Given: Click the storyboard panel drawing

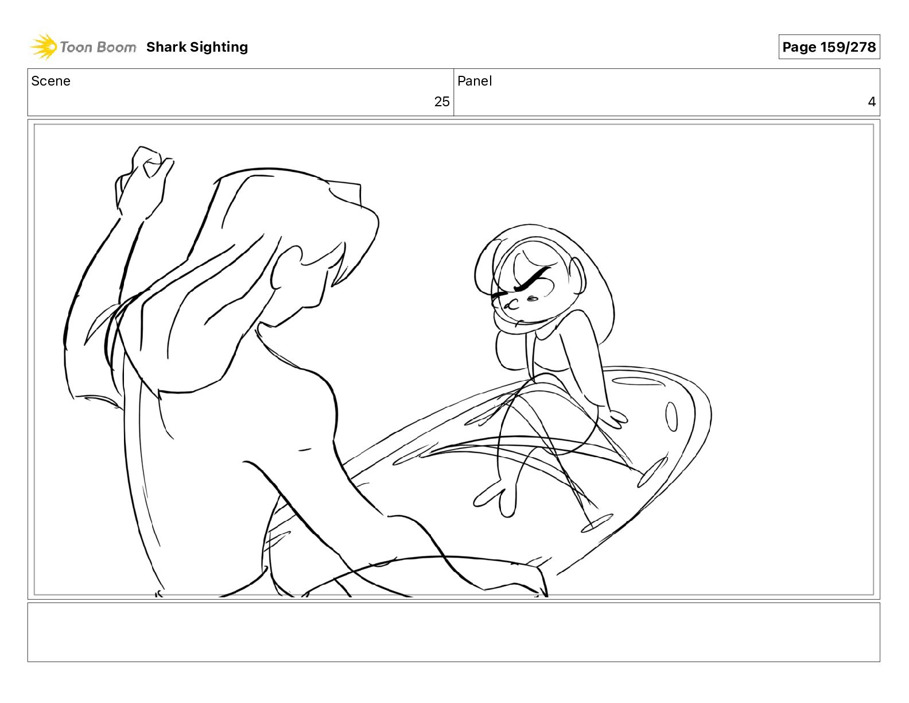Looking at the screenshot, I should coord(454,360).
